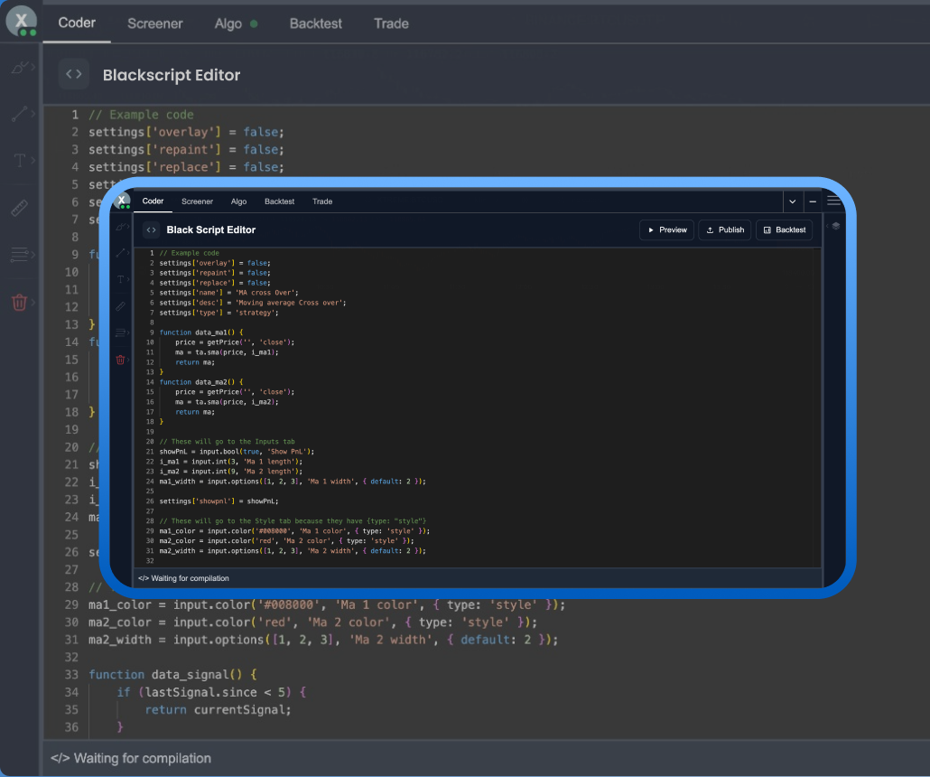Click the settings['desc'] line in the inset editor
This screenshot has height=777, width=930.
point(253,303)
